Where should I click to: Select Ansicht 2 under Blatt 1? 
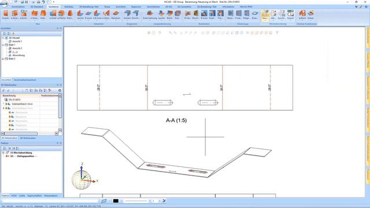pyautogui.click(x=17, y=49)
